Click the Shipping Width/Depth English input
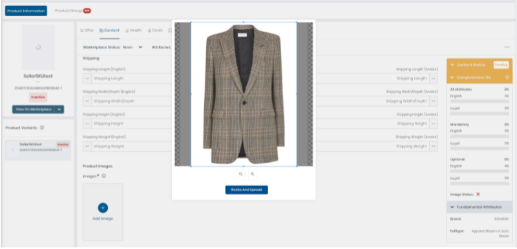 pos(132,101)
